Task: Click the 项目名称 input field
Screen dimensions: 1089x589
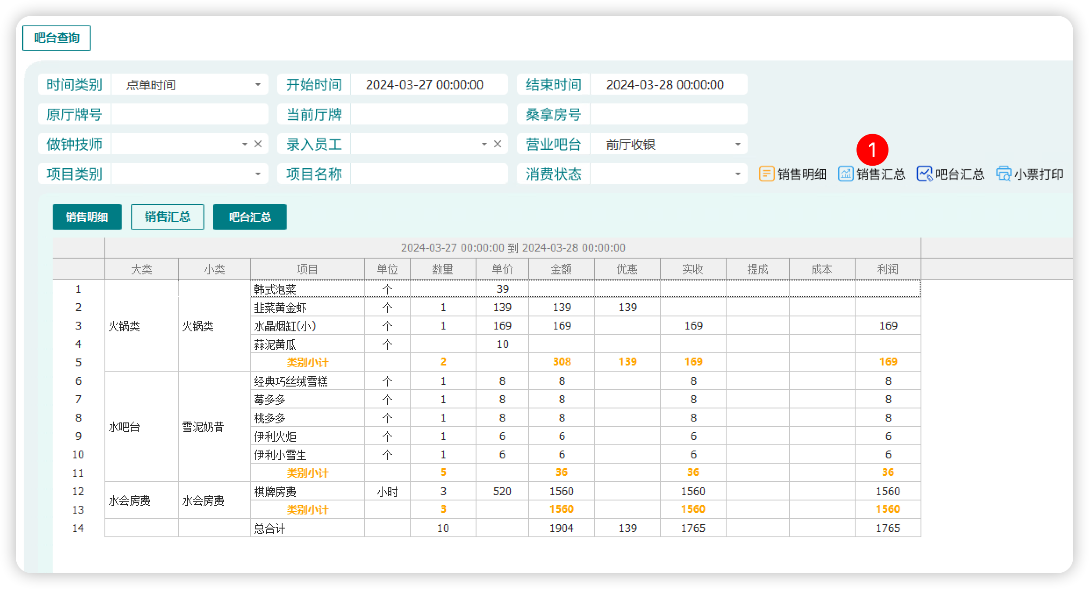Action: point(429,174)
